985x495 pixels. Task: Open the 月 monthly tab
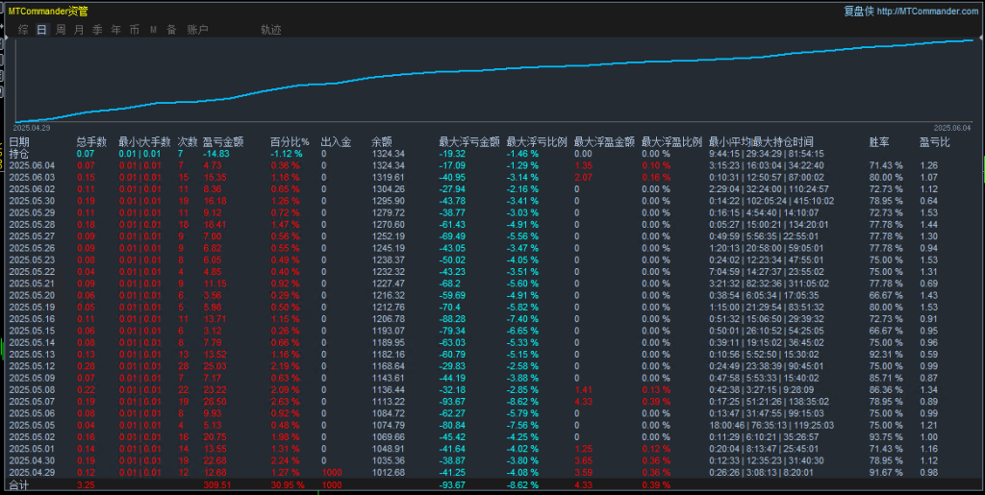pyautogui.click(x=79, y=30)
